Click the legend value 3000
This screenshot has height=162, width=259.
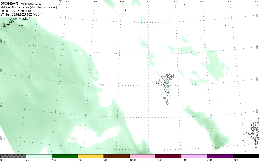click(236, 160)
